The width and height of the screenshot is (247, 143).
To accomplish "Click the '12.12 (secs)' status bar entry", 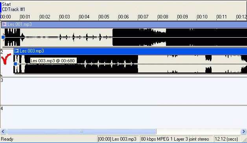I will tap(226, 139).
